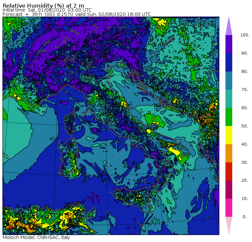252x242 pixels.
Task: Click the green 50-60 colorbar segment
Action: tap(229, 117)
